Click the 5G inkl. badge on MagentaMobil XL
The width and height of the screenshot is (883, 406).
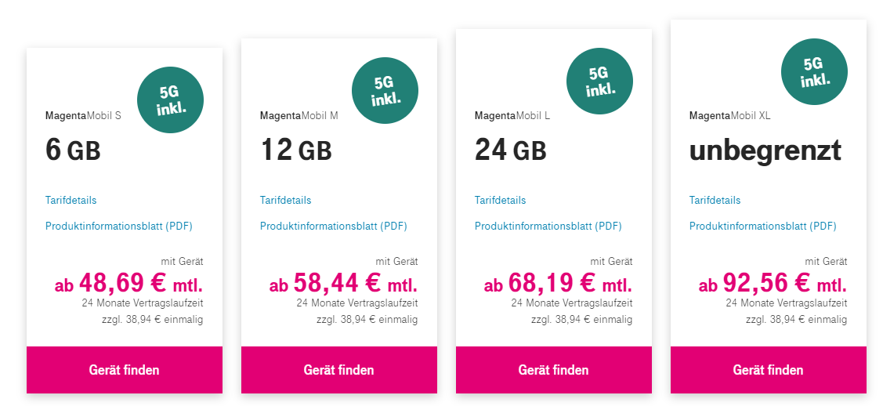click(x=814, y=71)
